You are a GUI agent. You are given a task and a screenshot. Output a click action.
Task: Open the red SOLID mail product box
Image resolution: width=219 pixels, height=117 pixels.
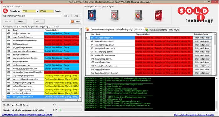coord(158,15)
